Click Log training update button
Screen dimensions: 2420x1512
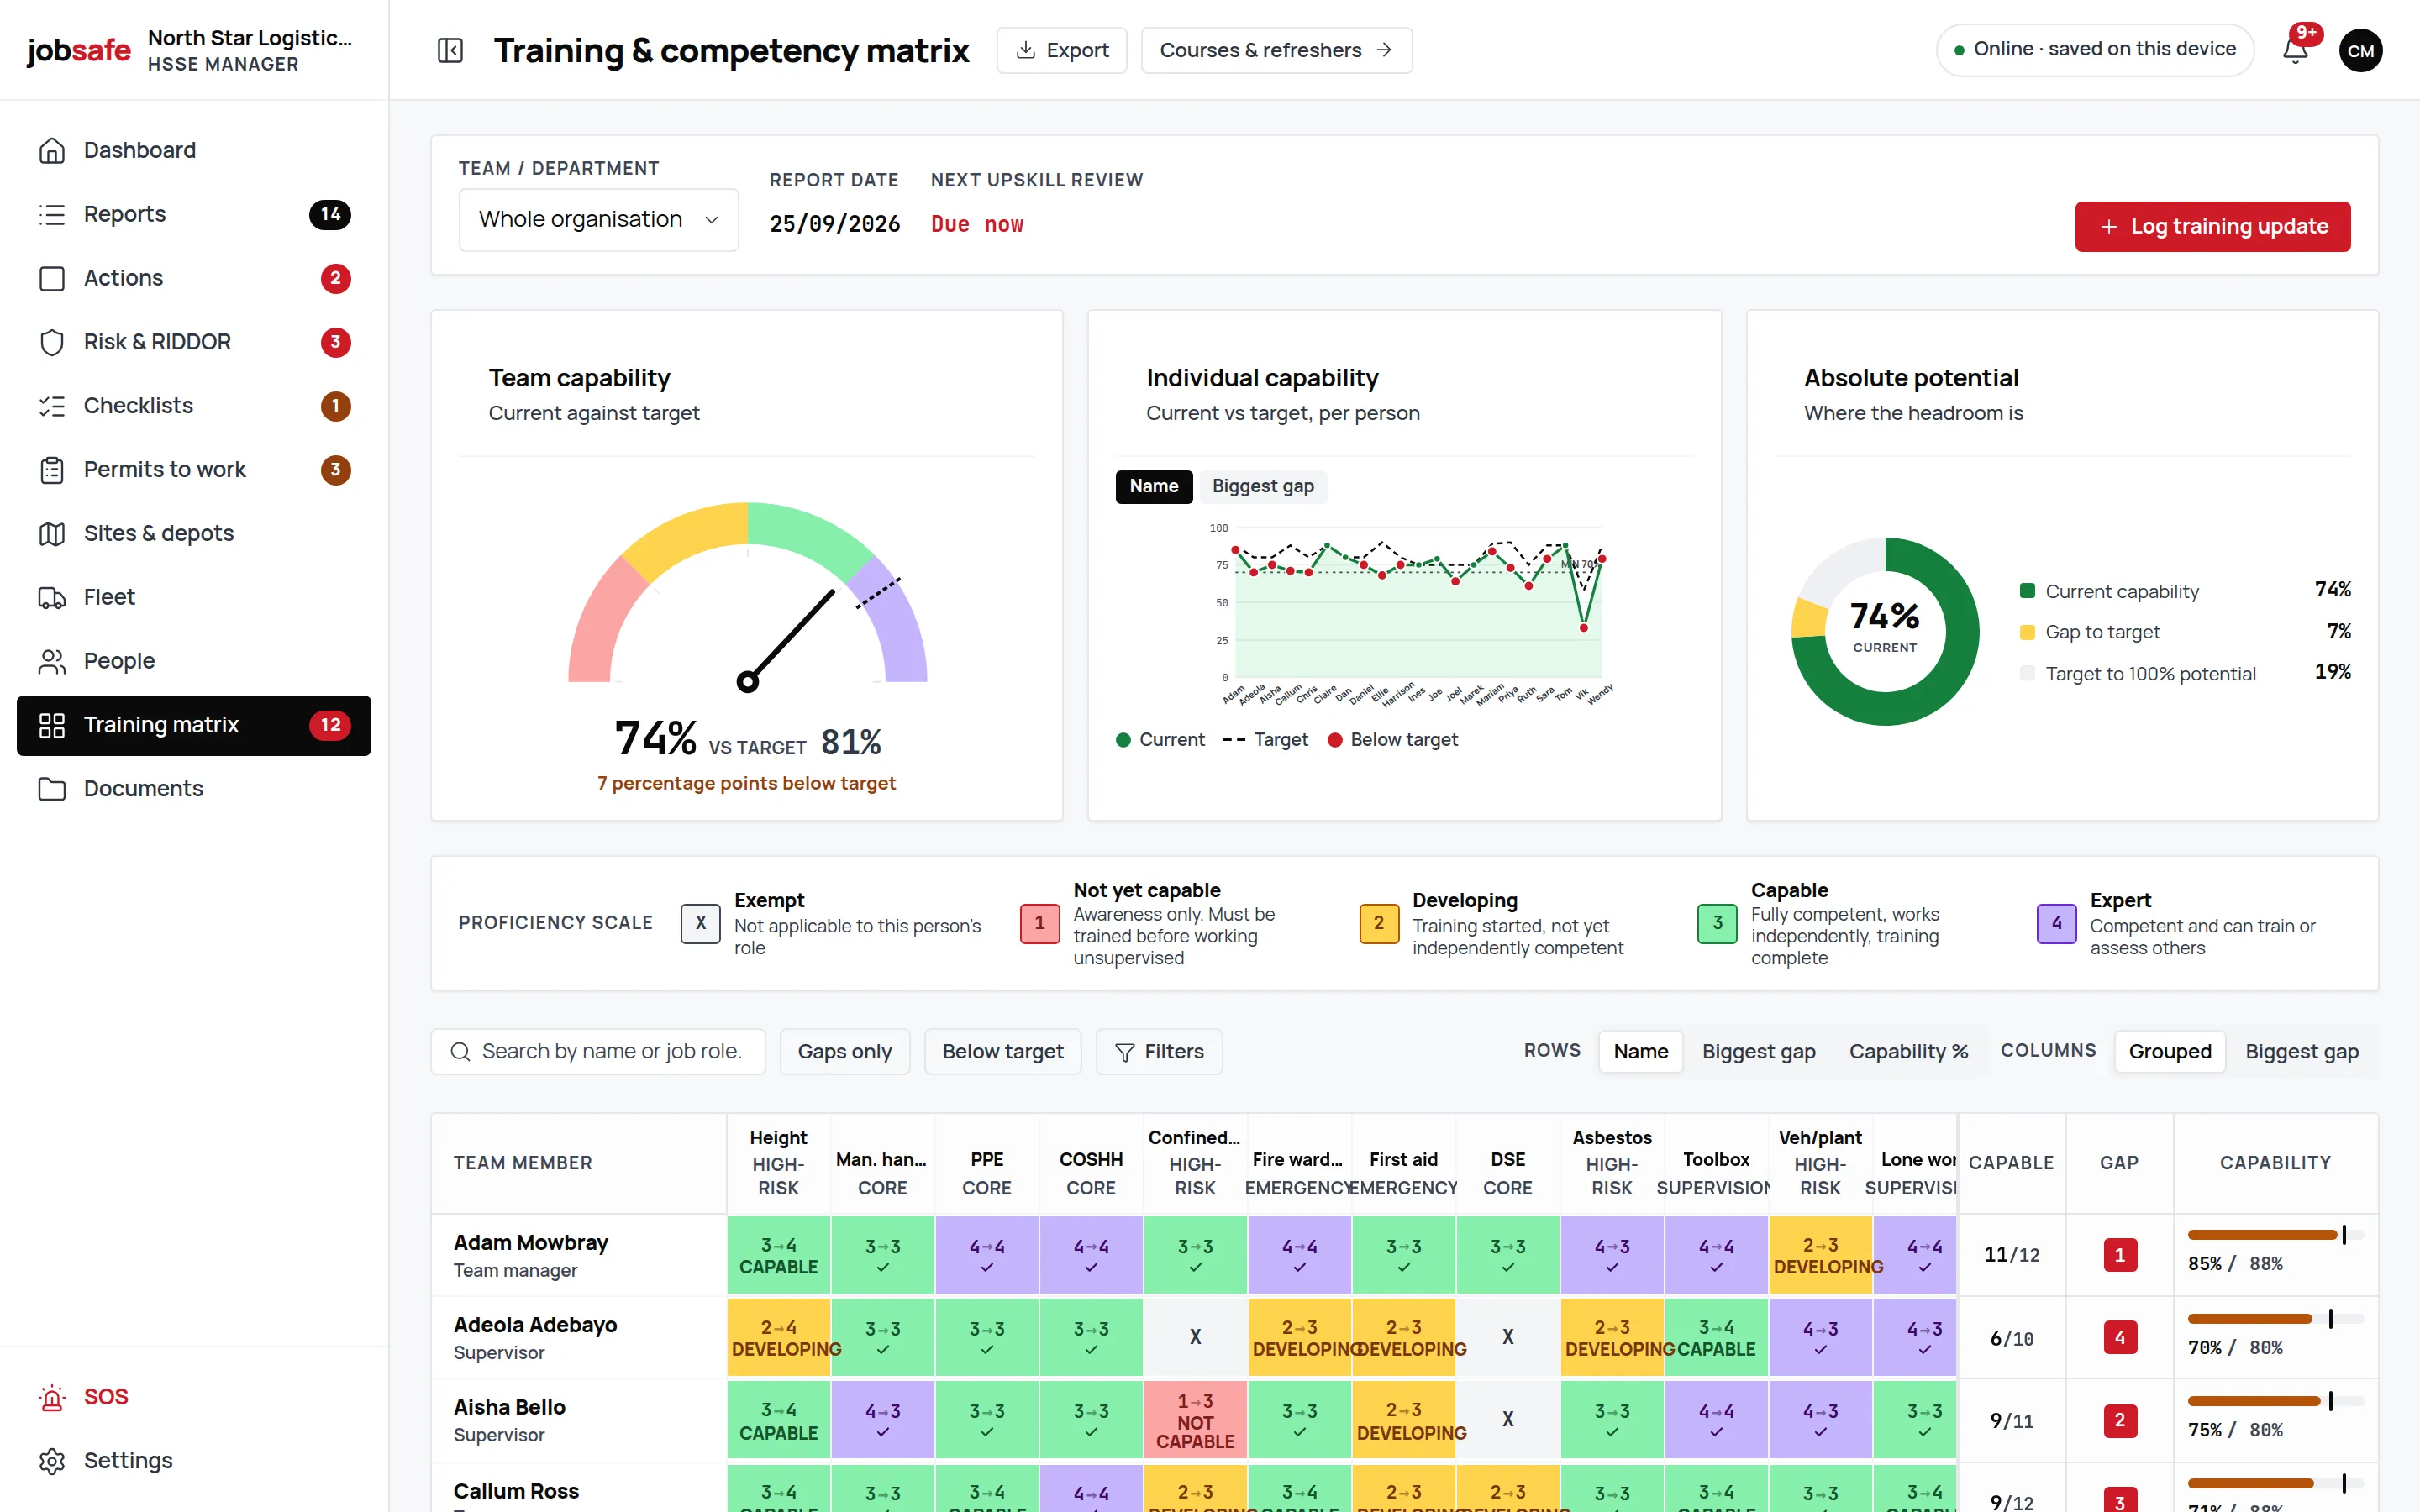(2212, 227)
